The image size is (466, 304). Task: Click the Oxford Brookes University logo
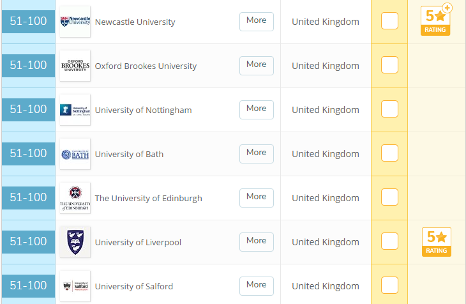pos(75,66)
